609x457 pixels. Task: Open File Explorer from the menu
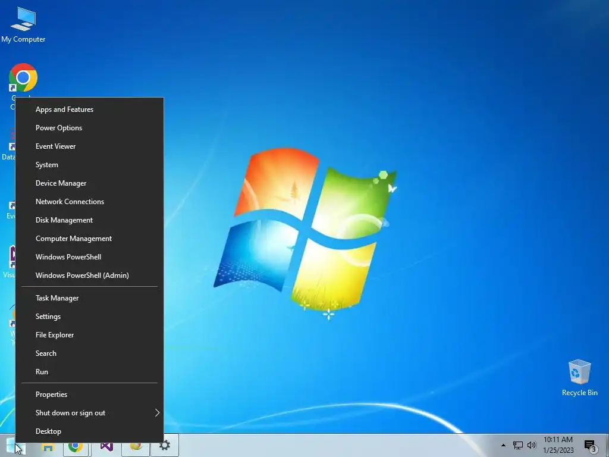click(89, 335)
